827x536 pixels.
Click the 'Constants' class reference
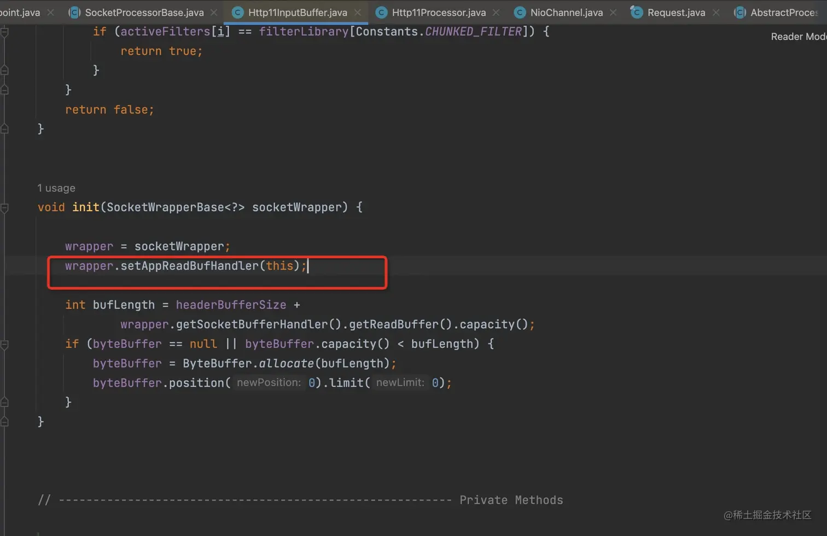(x=387, y=32)
